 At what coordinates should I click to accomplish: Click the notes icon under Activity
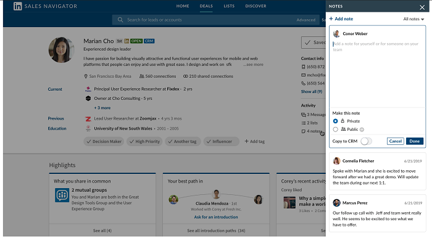(304, 131)
